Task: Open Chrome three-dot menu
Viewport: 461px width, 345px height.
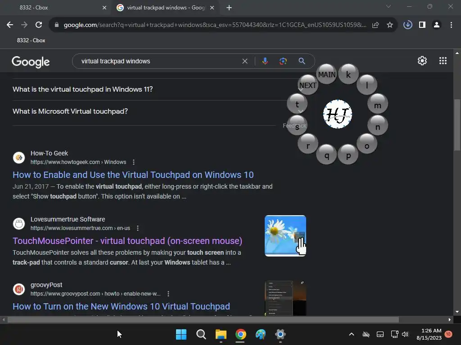Action: pos(451,25)
